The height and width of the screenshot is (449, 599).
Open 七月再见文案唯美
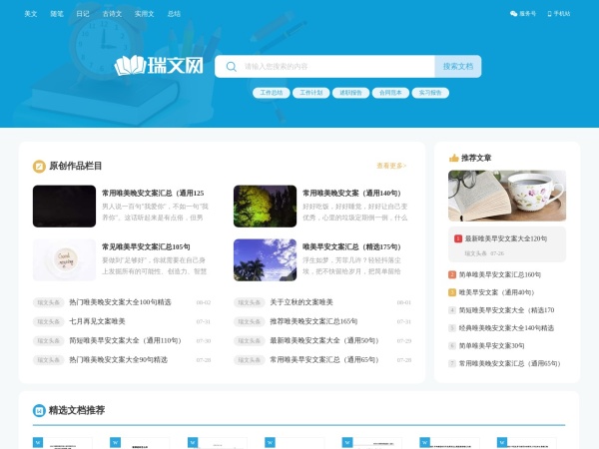pos(97,321)
